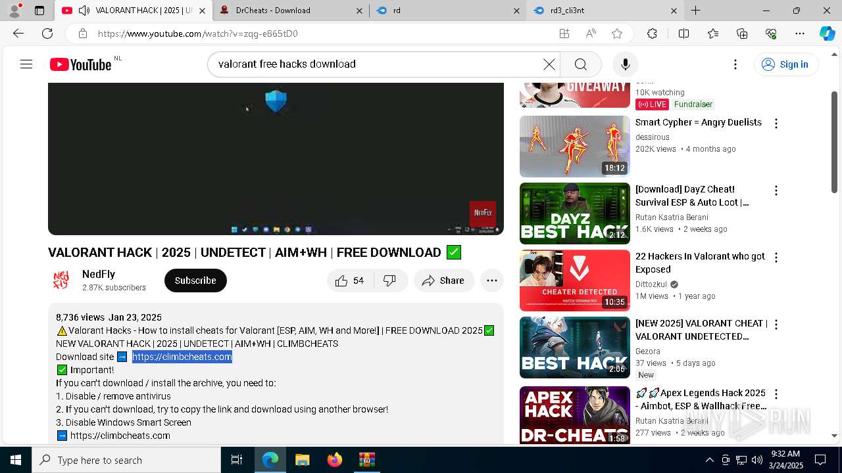The width and height of the screenshot is (842, 473).
Task: Open Collections in Edge toolbar
Action: coord(742,34)
